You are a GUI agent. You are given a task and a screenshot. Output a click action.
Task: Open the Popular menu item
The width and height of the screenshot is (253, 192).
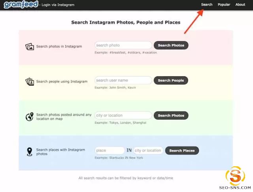[224, 5]
